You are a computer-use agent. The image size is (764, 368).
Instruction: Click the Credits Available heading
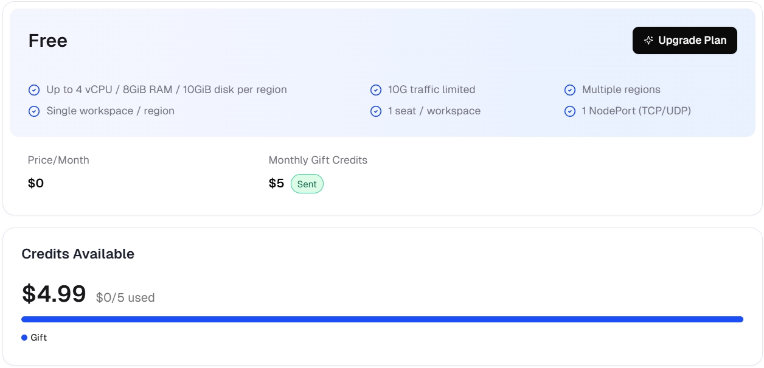78,254
